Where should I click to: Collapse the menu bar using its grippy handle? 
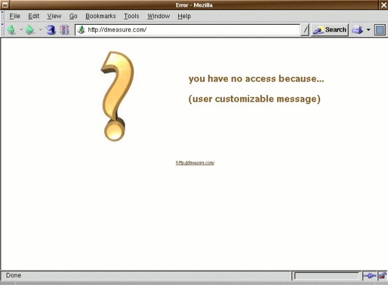2,16
